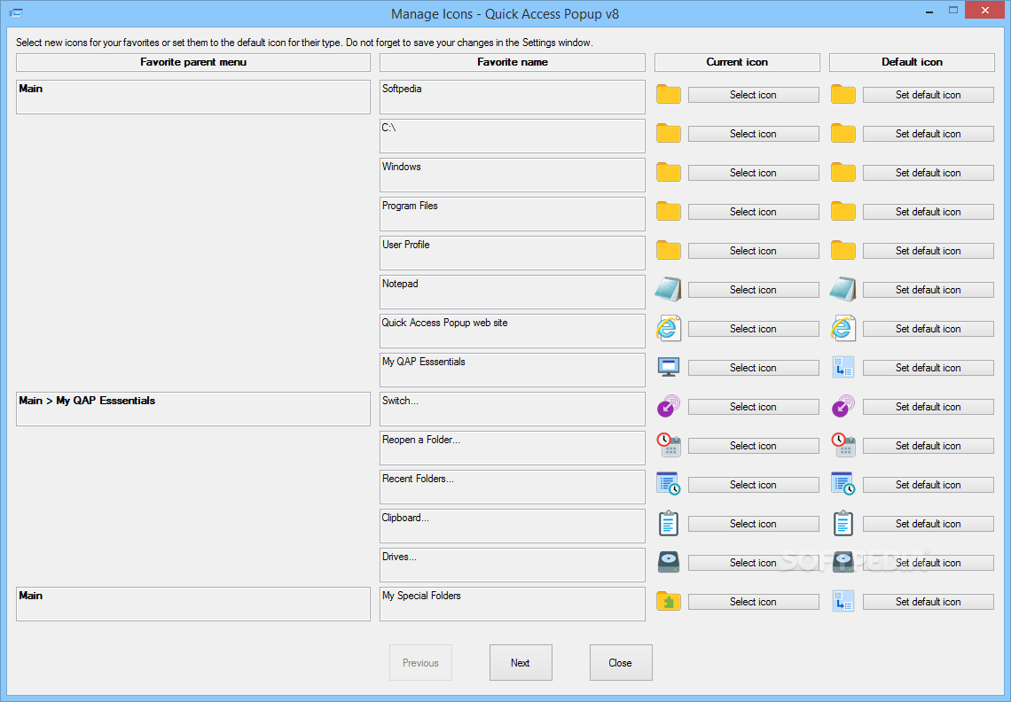The image size is (1011, 702).
Task: Select icon for Quick Access Popup web site
Action: click(753, 329)
